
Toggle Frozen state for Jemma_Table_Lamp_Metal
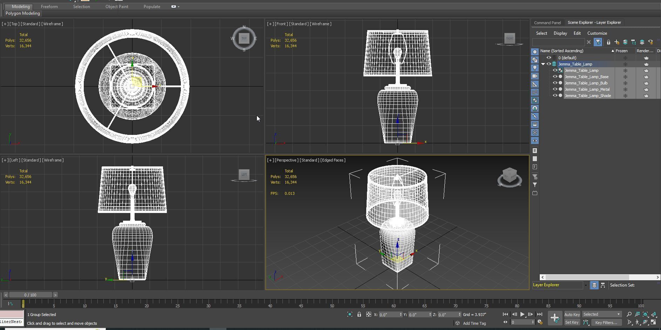point(625,89)
